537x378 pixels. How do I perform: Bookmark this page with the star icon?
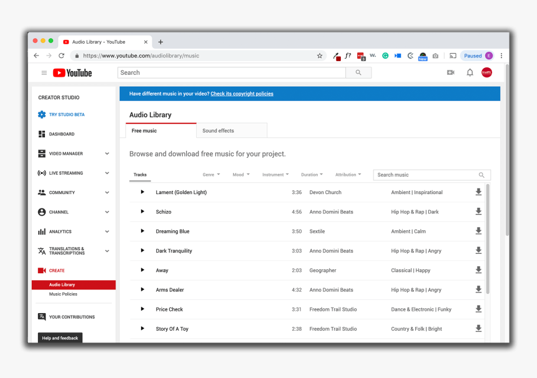pyautogui.click(x=320, y=56)
